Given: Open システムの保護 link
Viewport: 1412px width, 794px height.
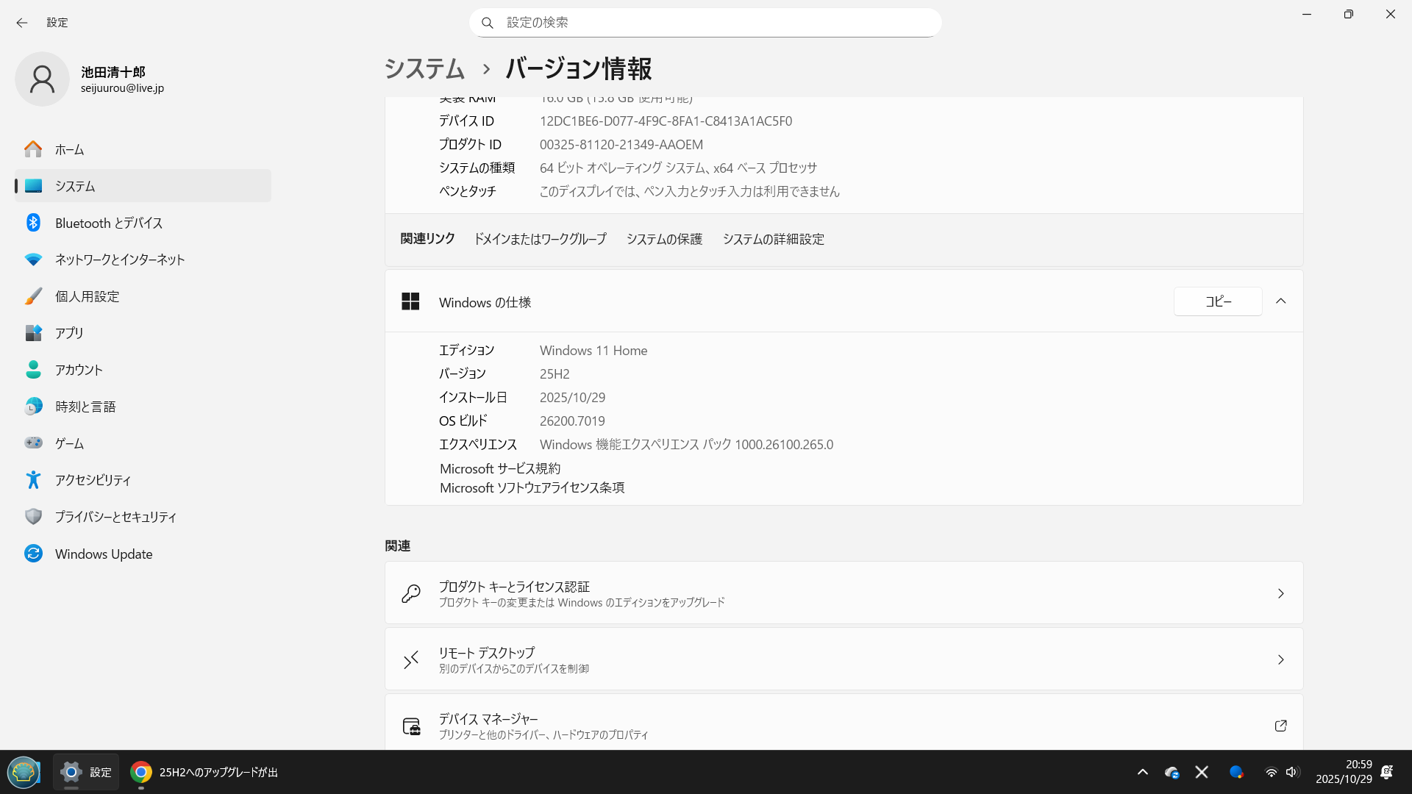Looking at the screenshot, I should click(x=664, y=240).
